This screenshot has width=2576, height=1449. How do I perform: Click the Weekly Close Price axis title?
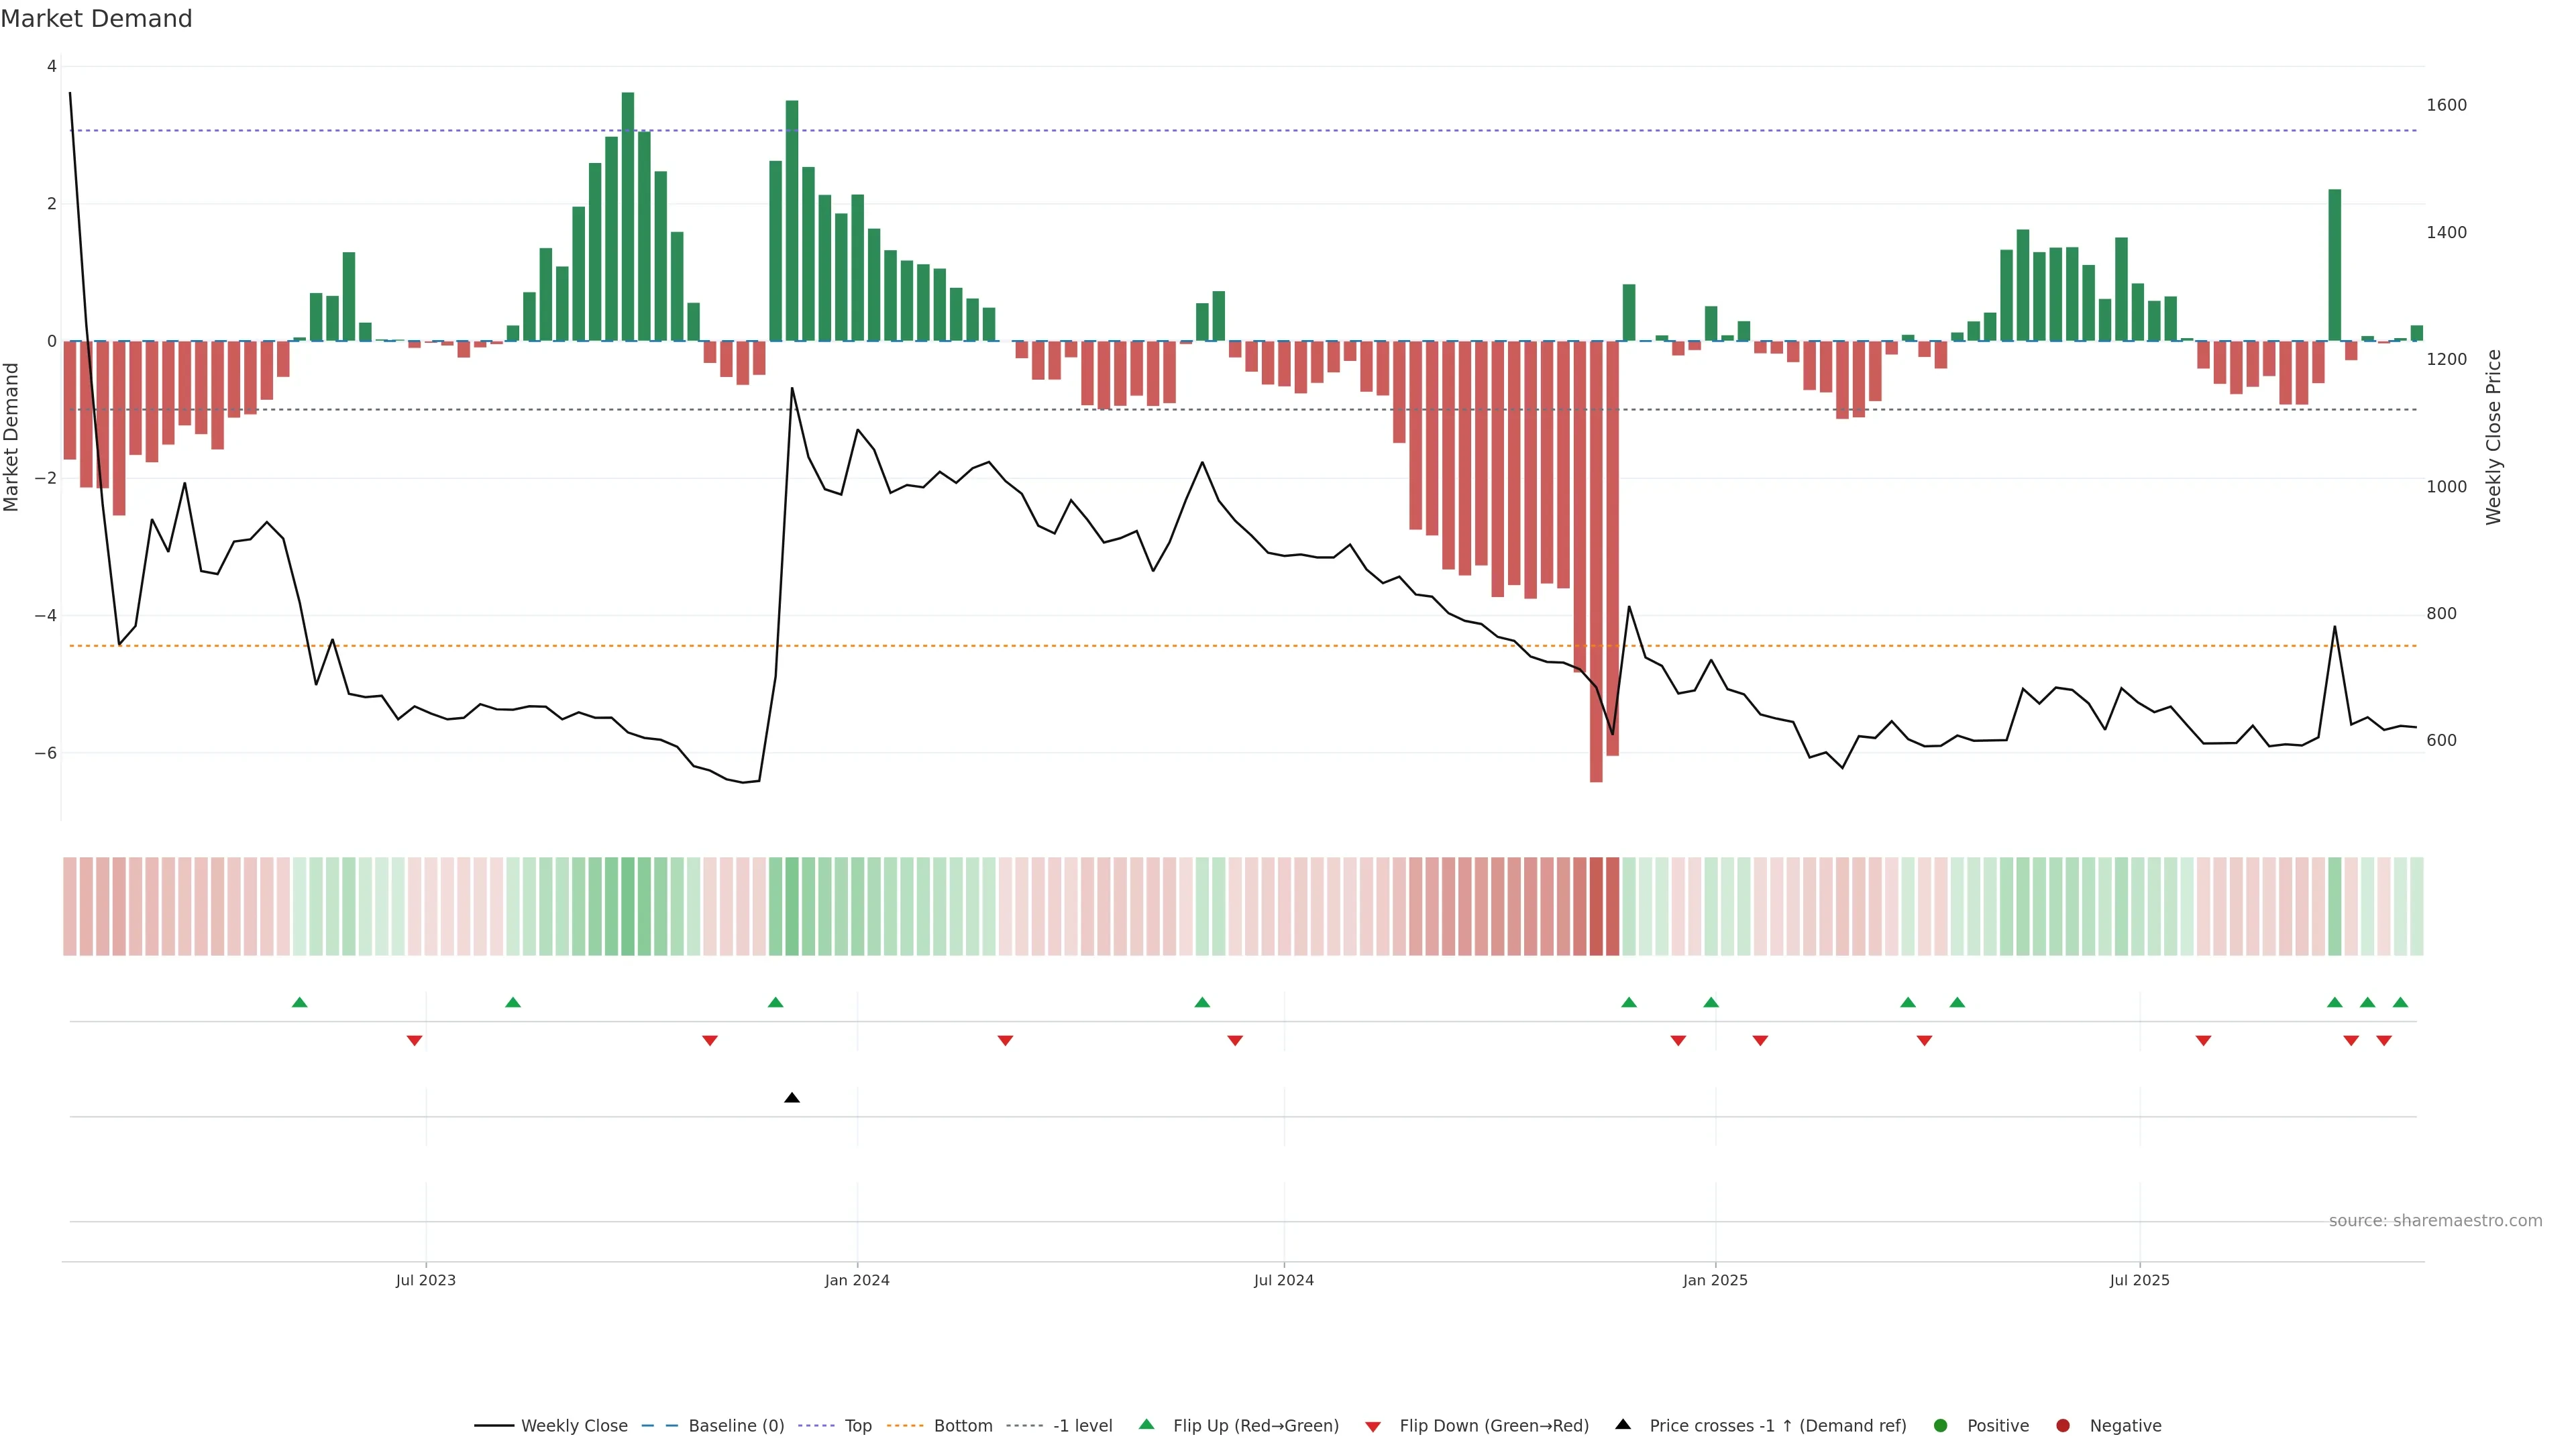(2493, 437)
